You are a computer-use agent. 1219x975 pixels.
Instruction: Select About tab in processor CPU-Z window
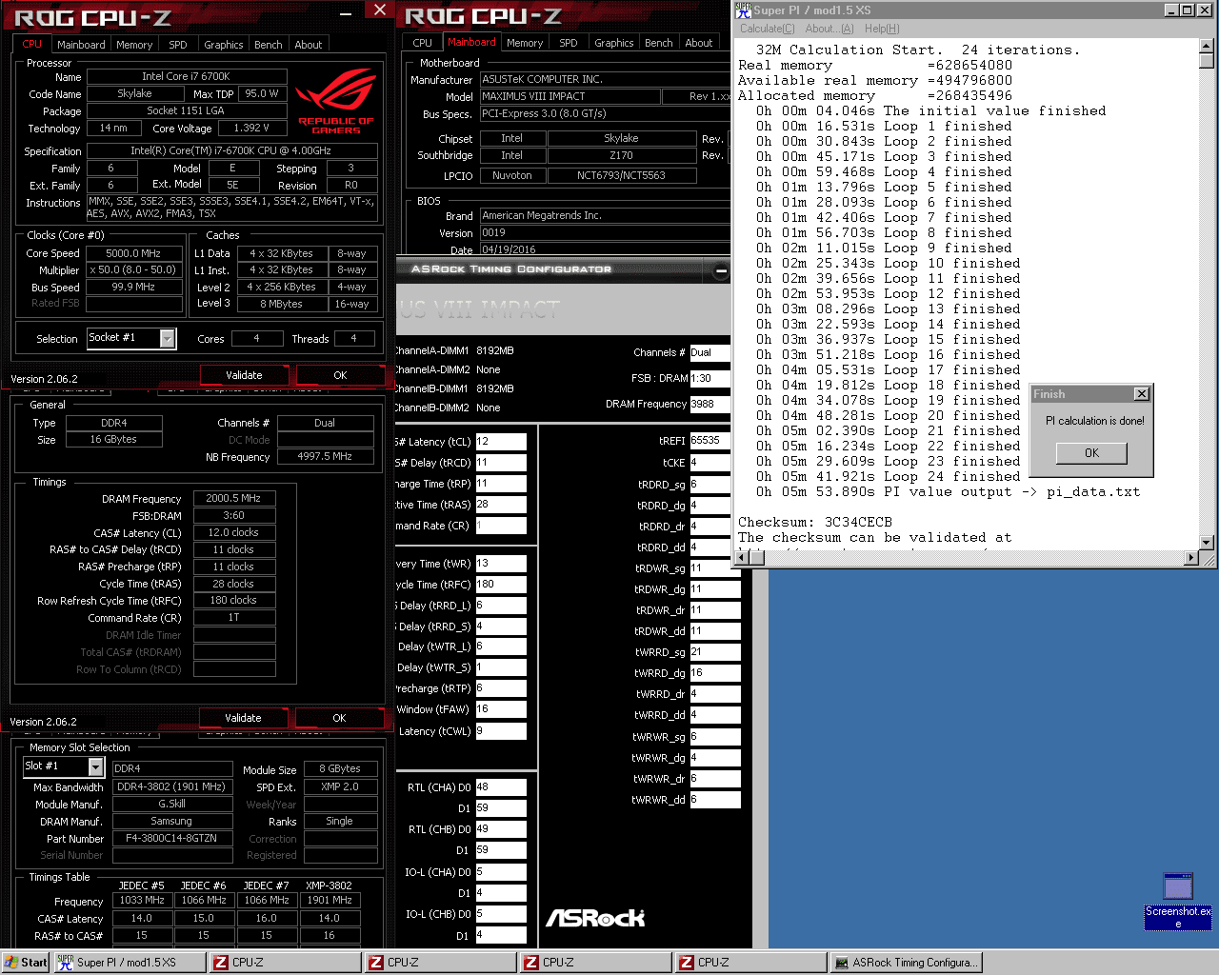click(x=309, y=45)
